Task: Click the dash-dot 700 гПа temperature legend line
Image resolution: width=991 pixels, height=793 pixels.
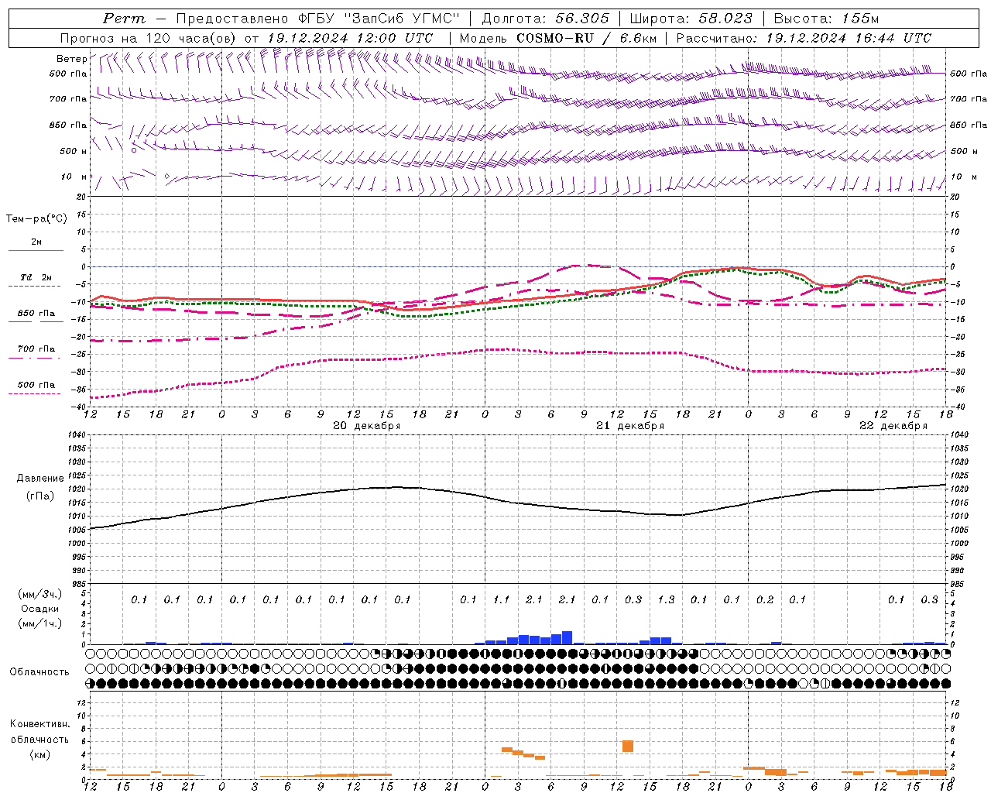Action: coord(34,358)
